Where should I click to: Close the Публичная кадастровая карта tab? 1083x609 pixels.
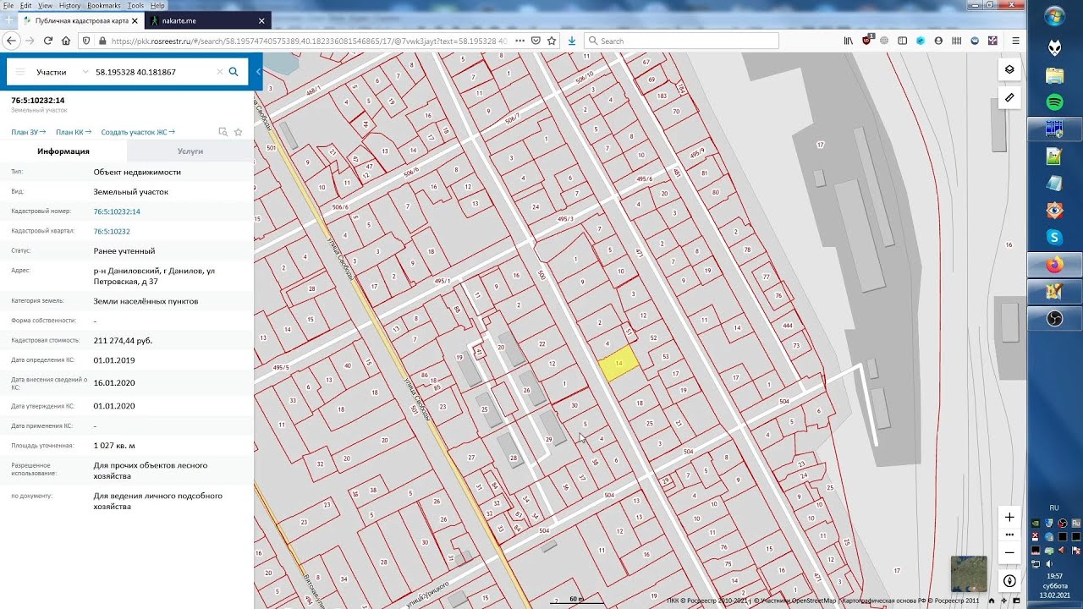coord(134,20)
